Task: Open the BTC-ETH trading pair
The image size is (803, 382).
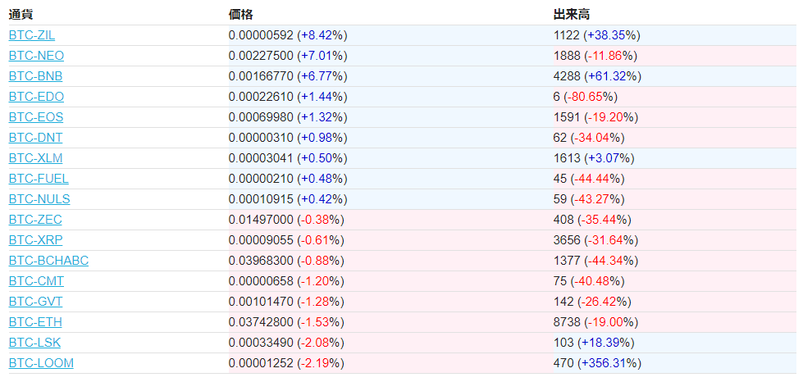Action: pyautogui.click(x=35, y=322)
